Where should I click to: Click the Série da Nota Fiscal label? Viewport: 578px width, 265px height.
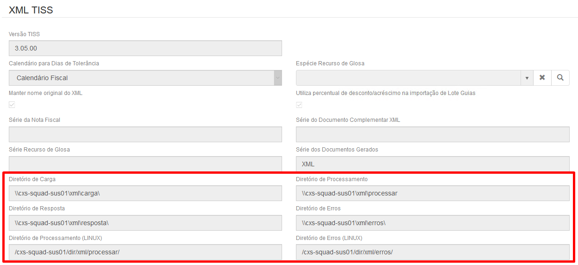(34, 120)
